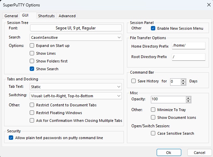The height and width of the screenshot is (157, 213).
Task: Select the GUI tab
Action: 28,15
